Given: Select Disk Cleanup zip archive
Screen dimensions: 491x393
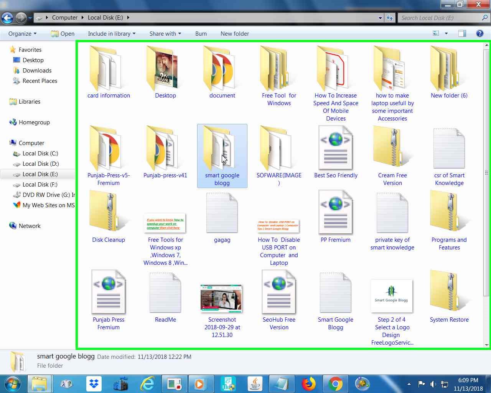Looking at the screenshot, I should click(109, 216).
